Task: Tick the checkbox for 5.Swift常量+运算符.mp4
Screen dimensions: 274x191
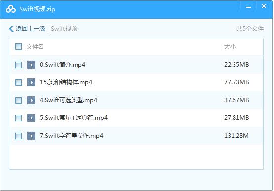Action: pyautogui.click(x=19, y=118)
